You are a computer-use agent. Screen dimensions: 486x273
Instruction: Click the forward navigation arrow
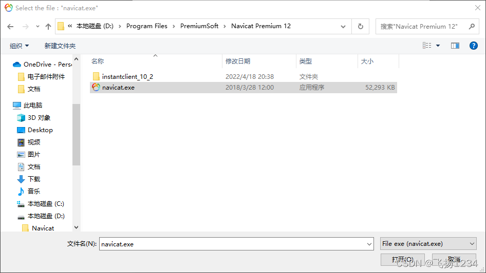[25, 27]
